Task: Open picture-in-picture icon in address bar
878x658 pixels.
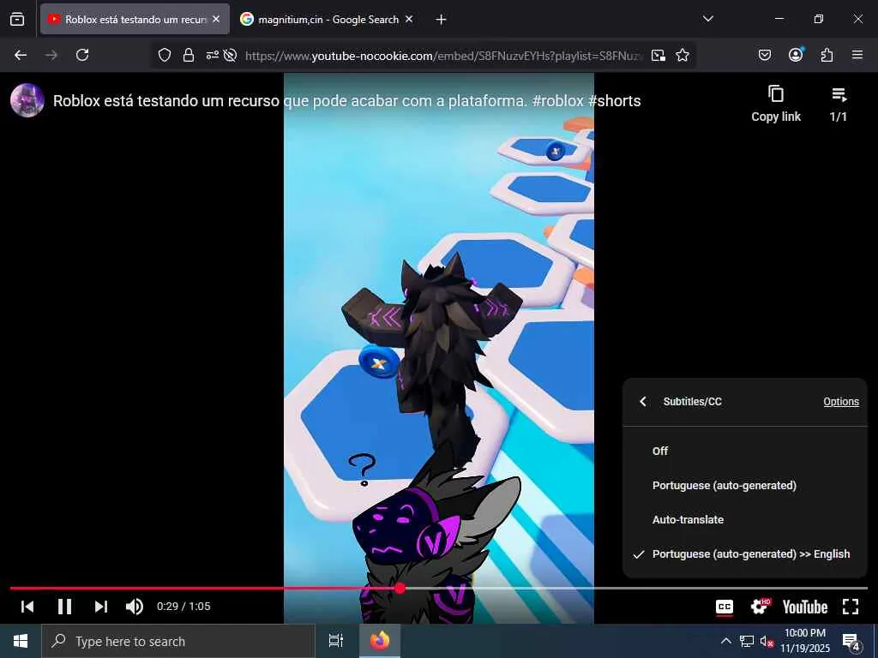Action: (658, 55)
